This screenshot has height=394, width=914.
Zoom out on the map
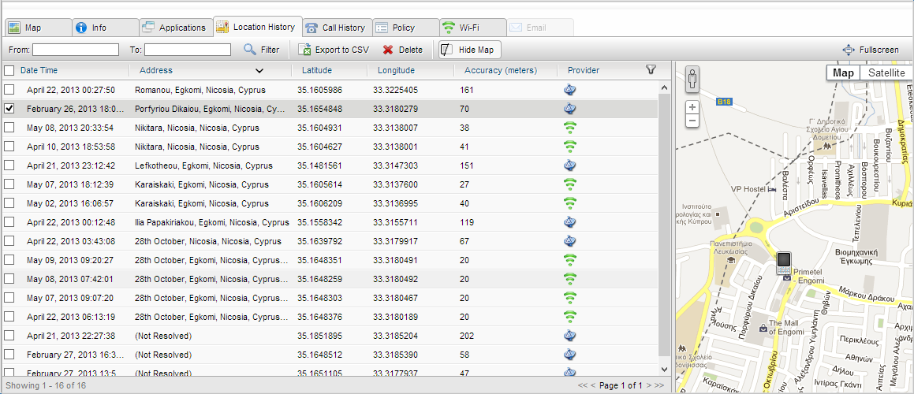point(692,121)
